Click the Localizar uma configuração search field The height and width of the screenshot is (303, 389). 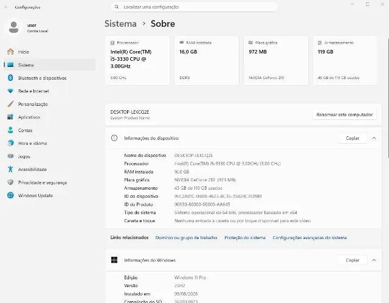pos(194,7)
